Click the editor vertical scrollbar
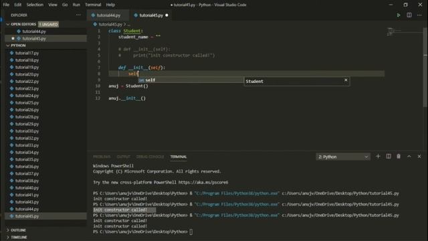 click(425, 67)
